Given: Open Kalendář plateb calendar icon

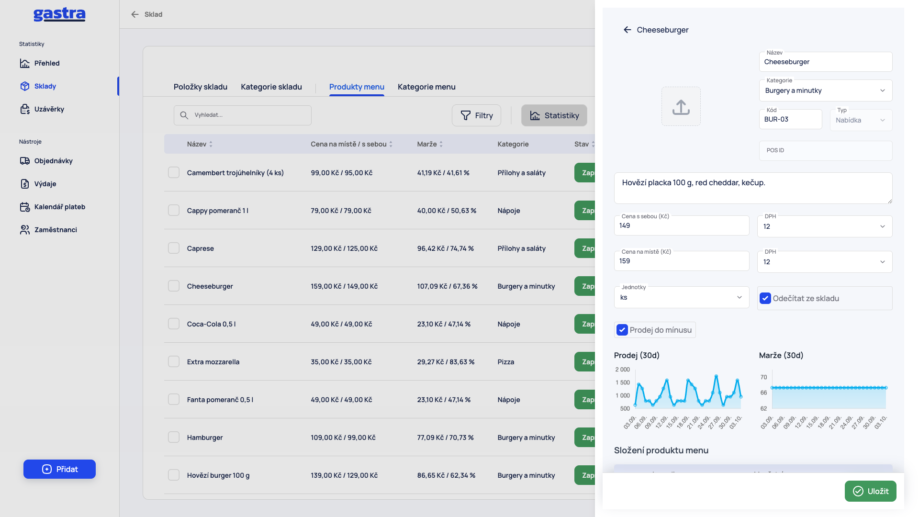Looking at the screenshot, I should point(25,207).
